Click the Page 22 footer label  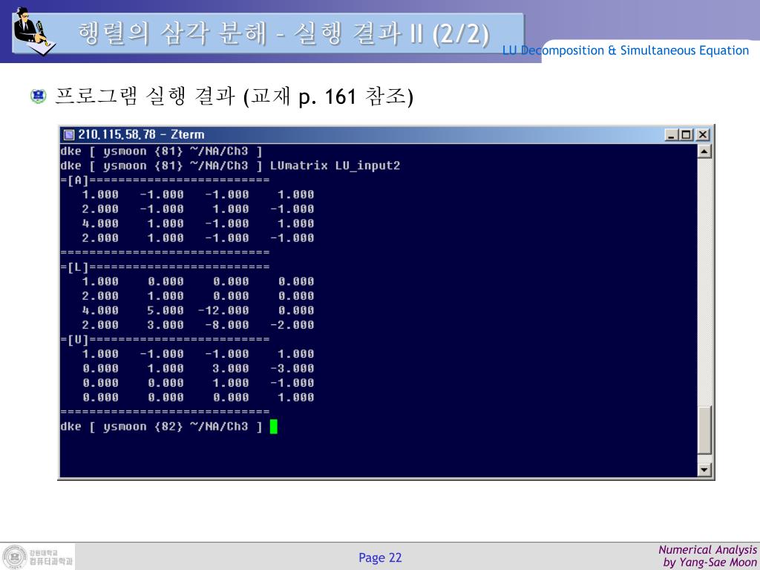pyautogui.click(x=380, y=557)
